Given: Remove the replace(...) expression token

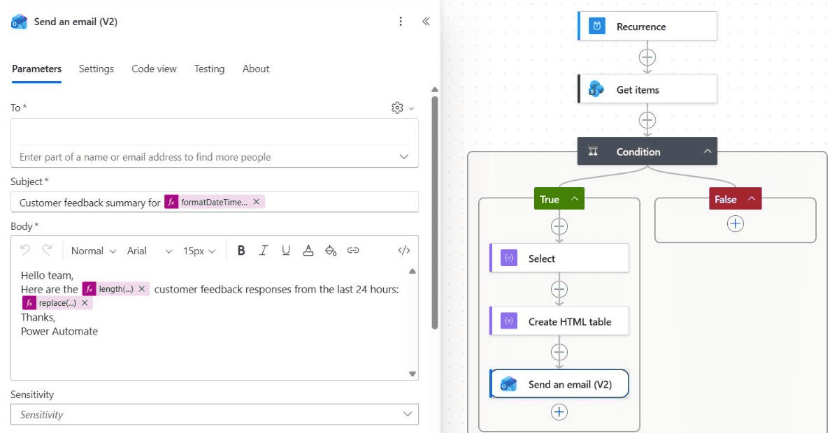Looking at the screenshot, I should pos(85,302).
